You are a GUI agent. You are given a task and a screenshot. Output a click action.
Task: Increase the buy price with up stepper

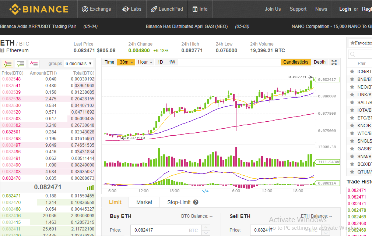pyautogui.click(x=206, y=227)
